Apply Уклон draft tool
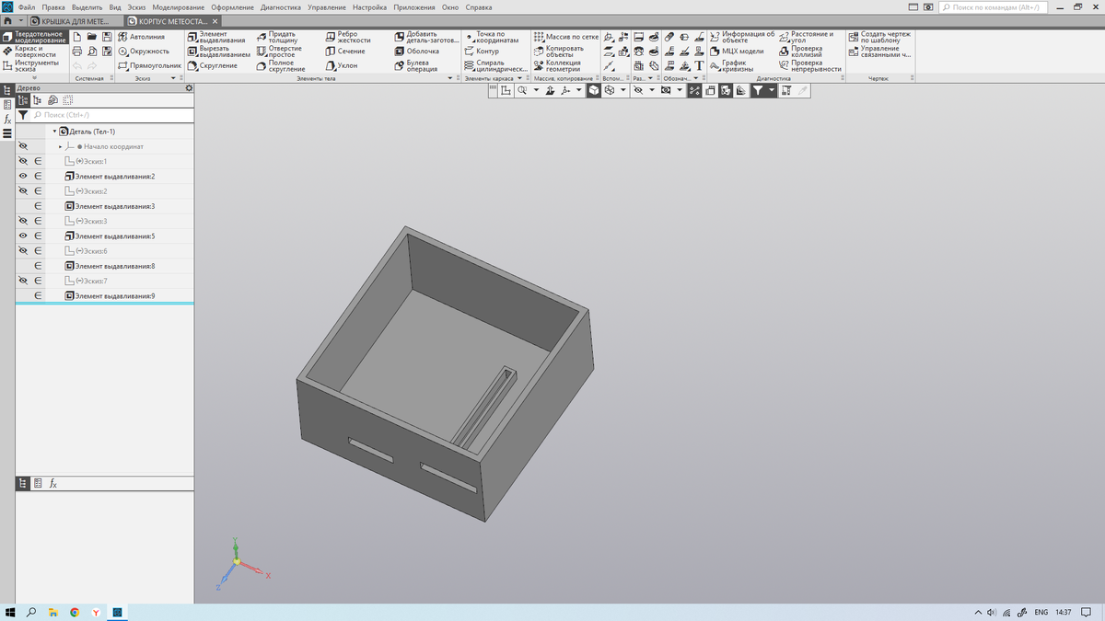1105x621 pixels. 342,66
